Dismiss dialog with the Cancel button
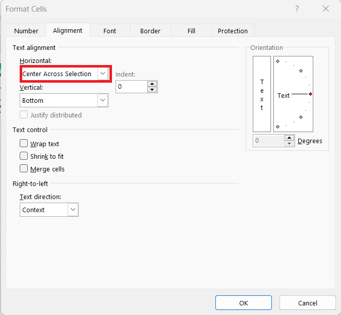The width and height of the screenshot is (341, 315). click(x=308, y=303)
